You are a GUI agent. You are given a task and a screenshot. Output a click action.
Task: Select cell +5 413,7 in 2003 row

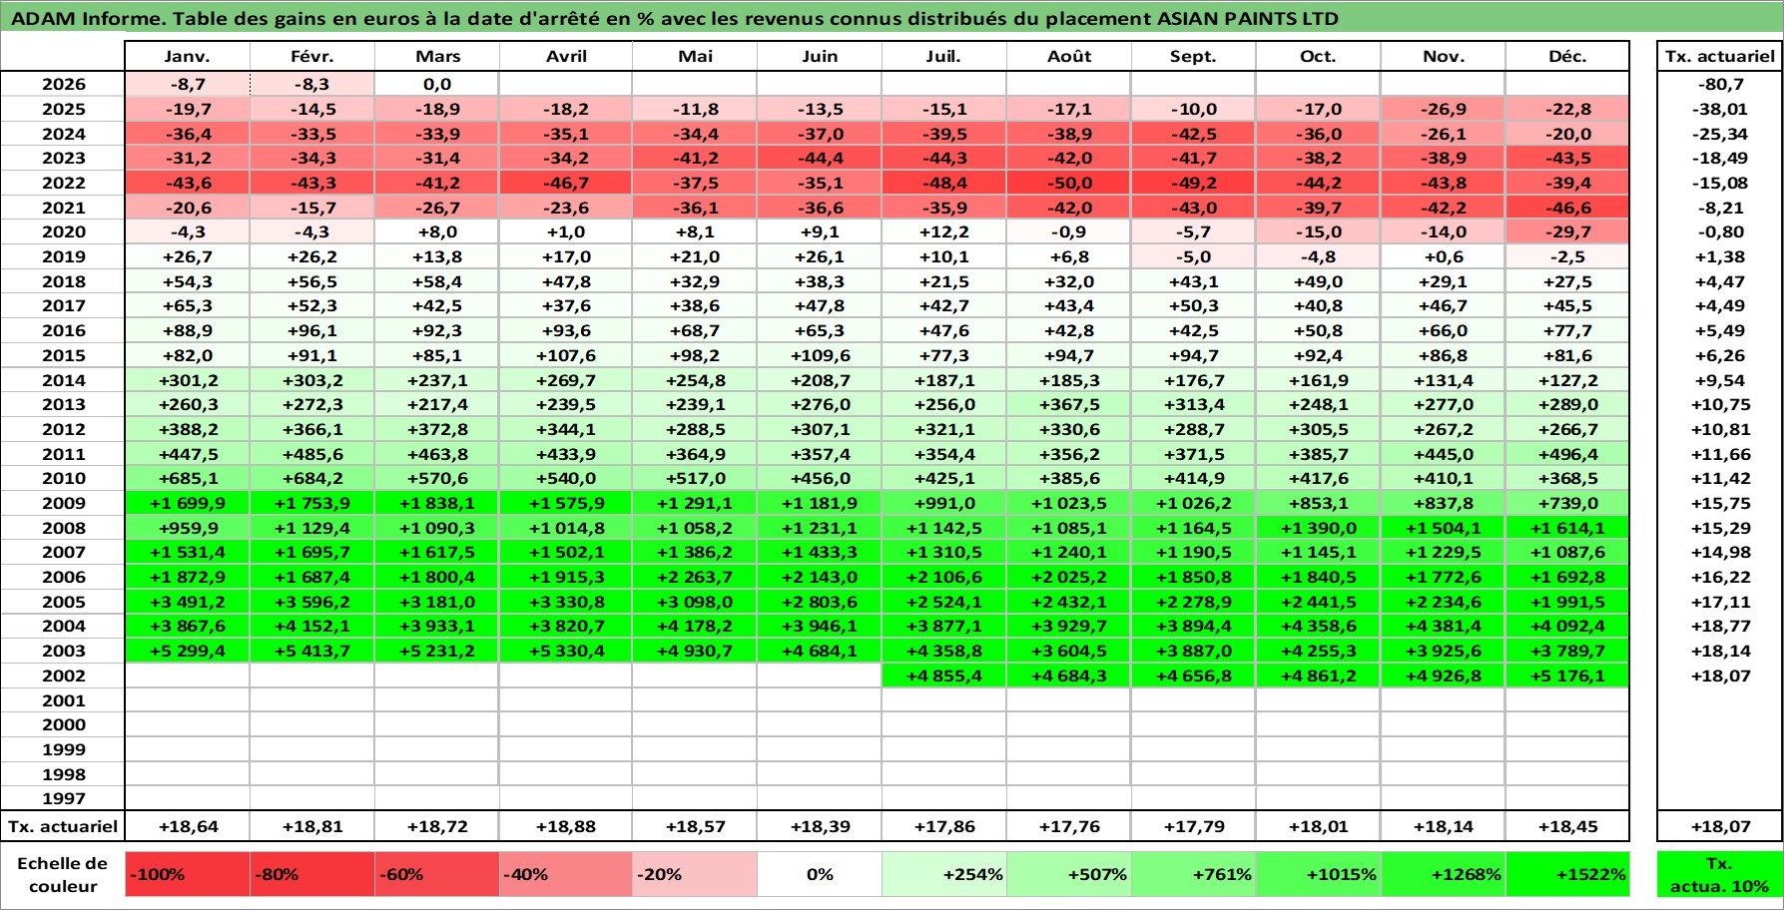312,651
